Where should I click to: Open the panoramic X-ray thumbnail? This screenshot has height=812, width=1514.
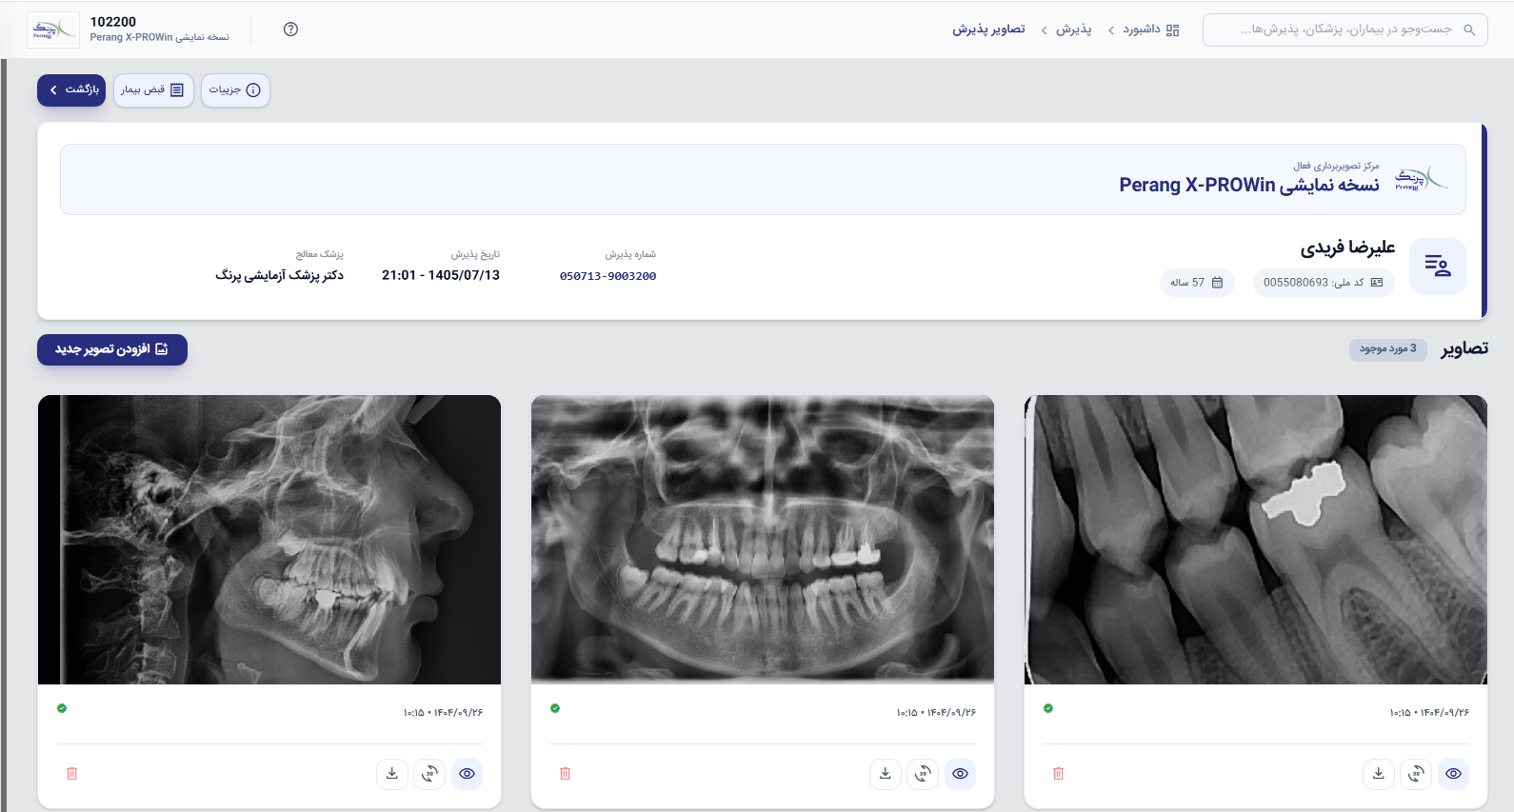click(x=763, y=540)
